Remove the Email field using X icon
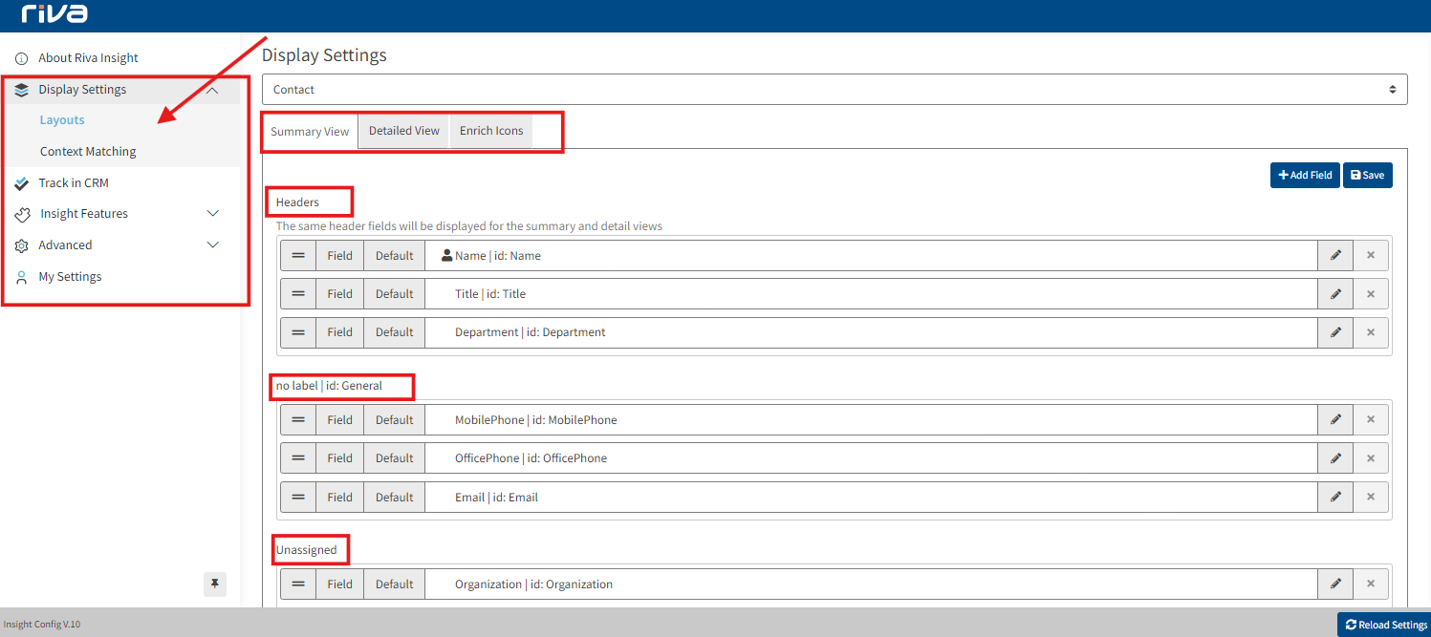 [1370, 497]
